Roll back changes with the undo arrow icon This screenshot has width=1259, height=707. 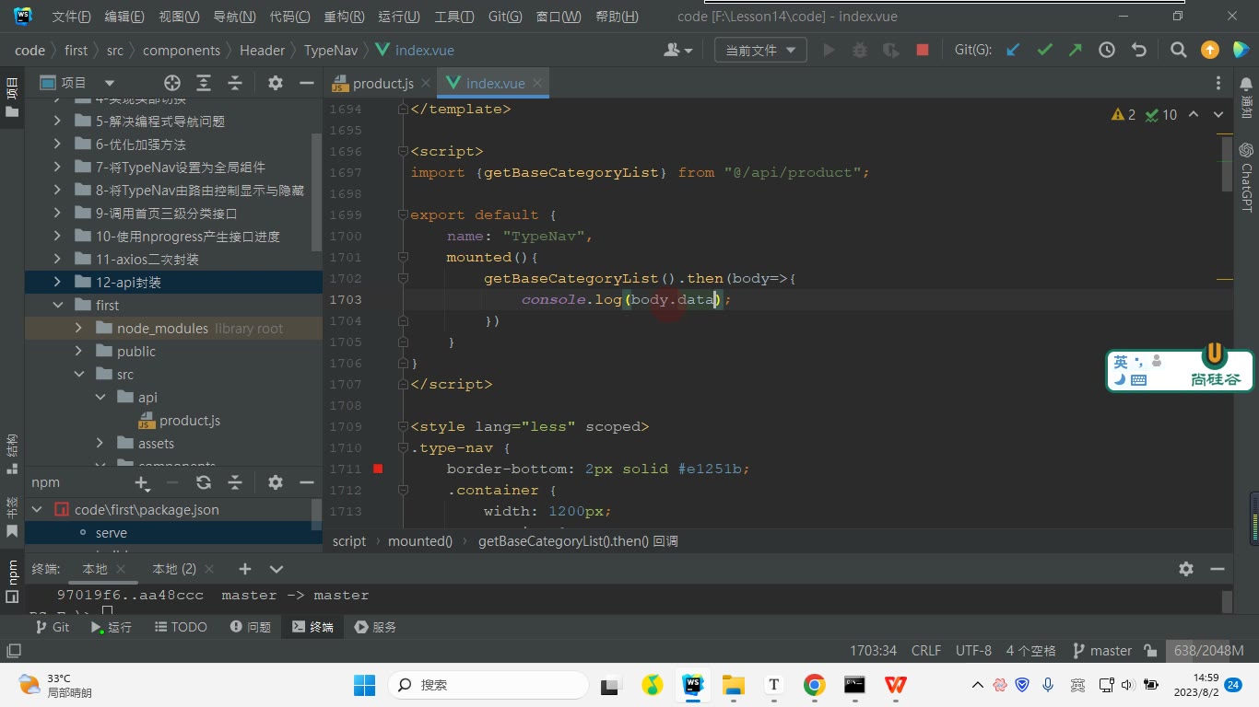(1138, 51)
